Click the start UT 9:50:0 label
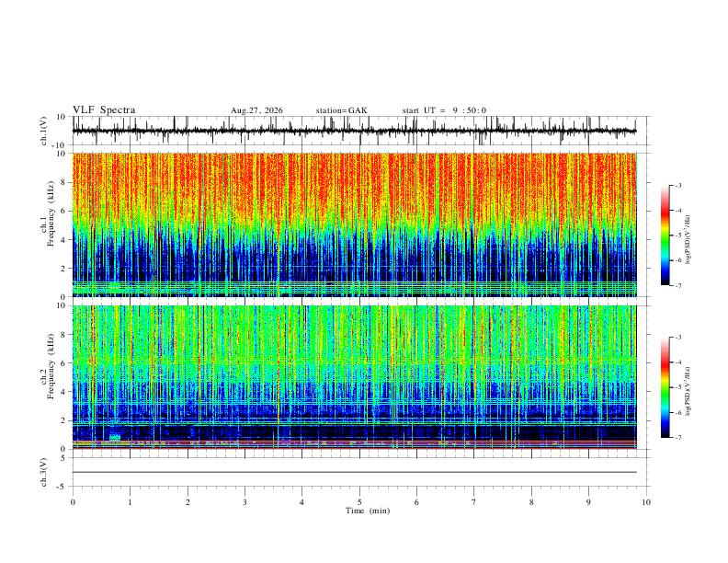Image resolution: width=728 pixels, height=563 pixels. tap(444, 110)
